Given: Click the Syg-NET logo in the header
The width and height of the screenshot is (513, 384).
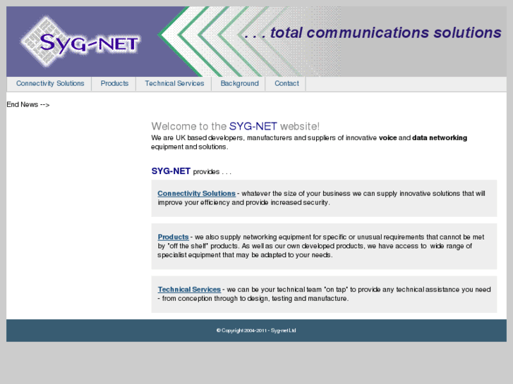Looking at the screenshot, I should pos(80,42).
